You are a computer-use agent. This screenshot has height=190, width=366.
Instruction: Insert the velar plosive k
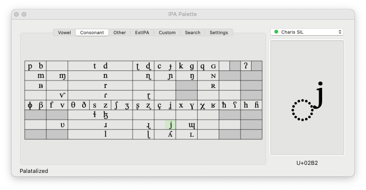point(181,66)
